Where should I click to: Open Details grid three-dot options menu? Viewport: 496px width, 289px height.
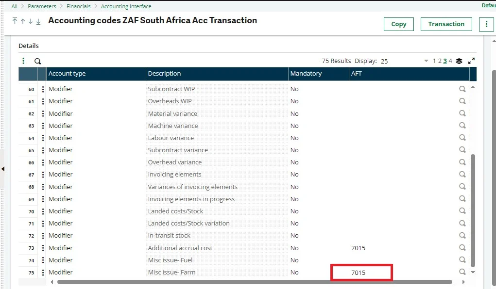tap(23, 61)
